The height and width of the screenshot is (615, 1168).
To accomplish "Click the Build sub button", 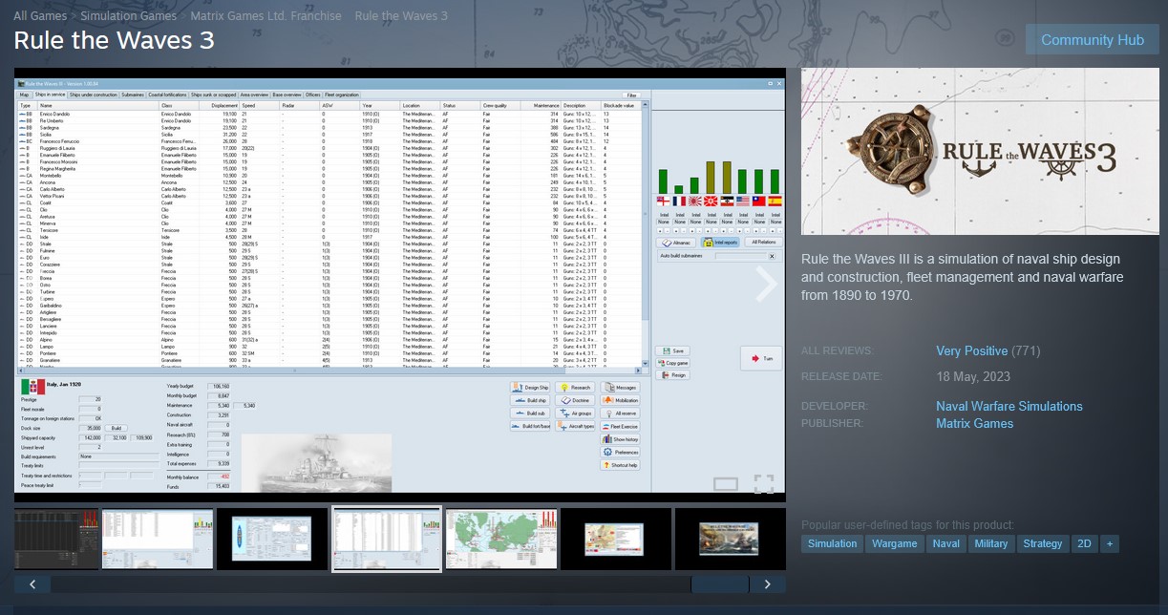I will coord(530,414).
